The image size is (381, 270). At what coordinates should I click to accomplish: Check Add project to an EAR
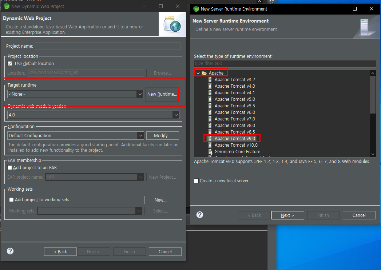(x=10, y=167)
